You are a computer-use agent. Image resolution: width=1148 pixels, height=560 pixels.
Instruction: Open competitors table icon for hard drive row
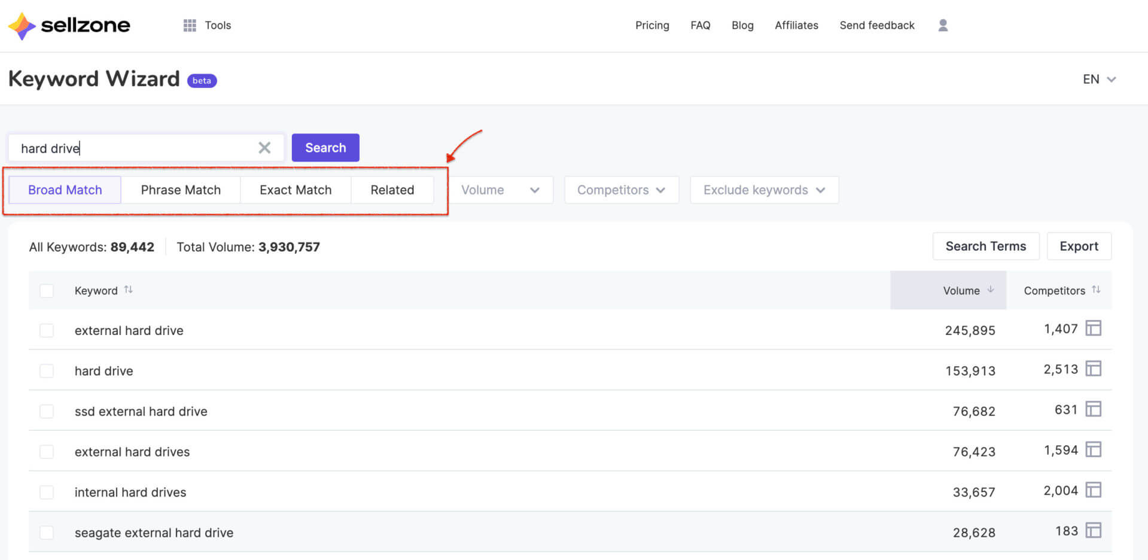click(x=1094, y=369)
